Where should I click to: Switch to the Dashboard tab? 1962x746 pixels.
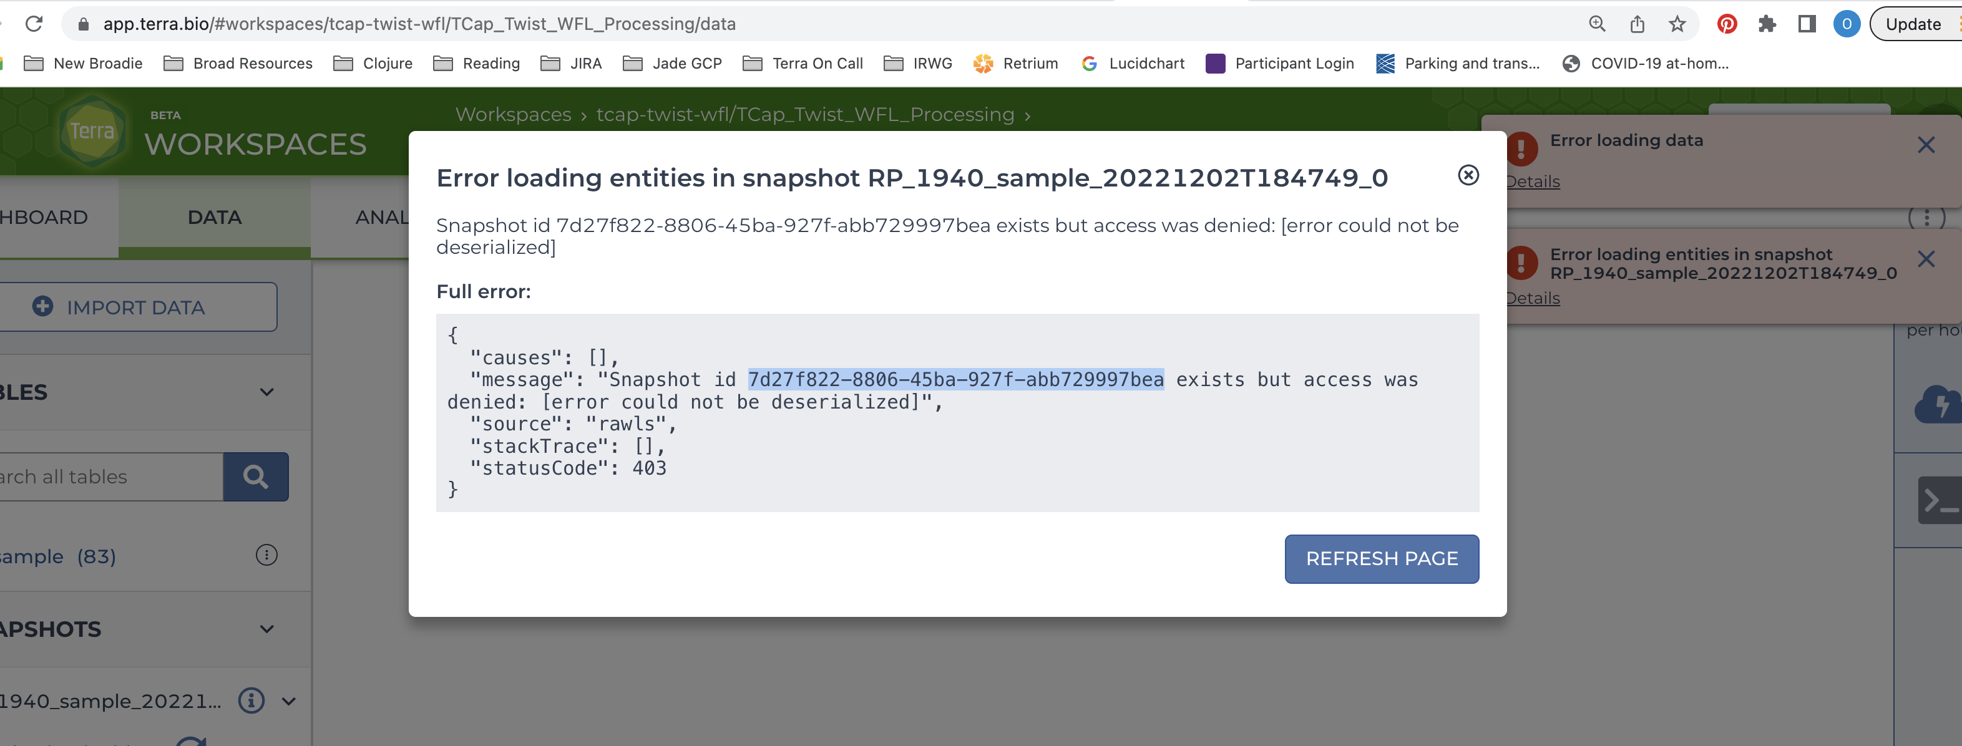44,217
